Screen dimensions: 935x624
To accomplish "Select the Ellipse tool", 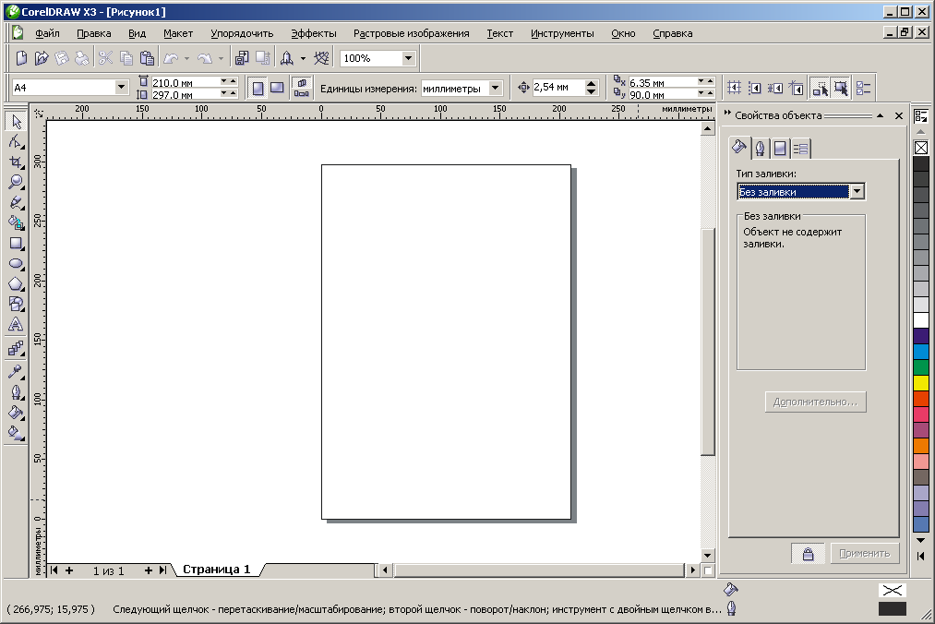I will pos(16,264).
